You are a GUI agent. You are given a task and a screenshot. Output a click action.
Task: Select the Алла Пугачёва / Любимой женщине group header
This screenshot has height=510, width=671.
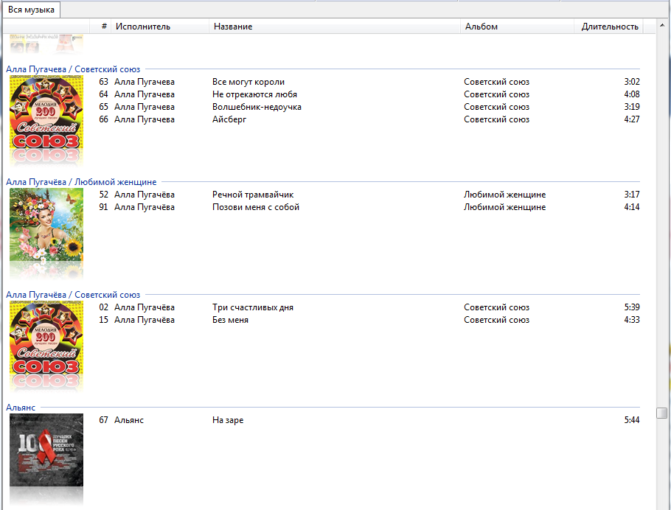pos(81,182)
